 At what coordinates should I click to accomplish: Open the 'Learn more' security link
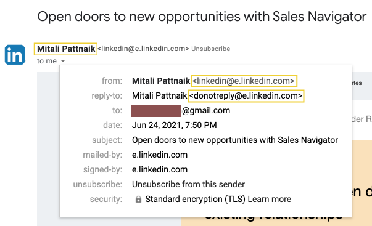(x=269, y=200)
